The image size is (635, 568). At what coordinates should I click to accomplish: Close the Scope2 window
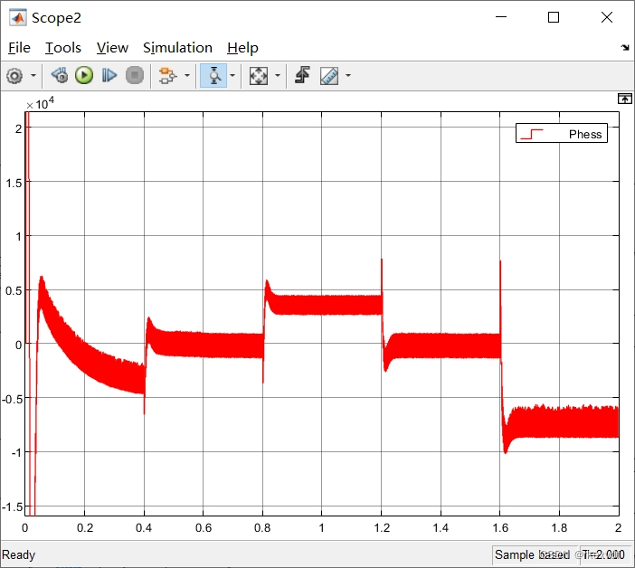pyautogui.click(x=607, y=17)
